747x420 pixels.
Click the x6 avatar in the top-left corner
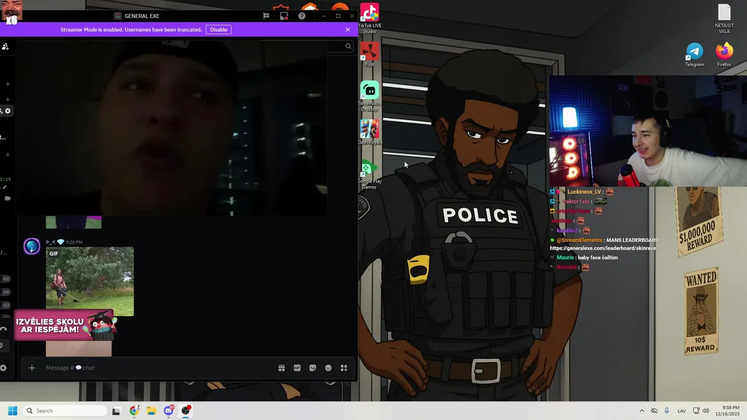click(x=11, y=13)
